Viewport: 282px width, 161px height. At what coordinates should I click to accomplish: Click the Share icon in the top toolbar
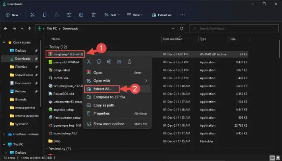(81, 15)
